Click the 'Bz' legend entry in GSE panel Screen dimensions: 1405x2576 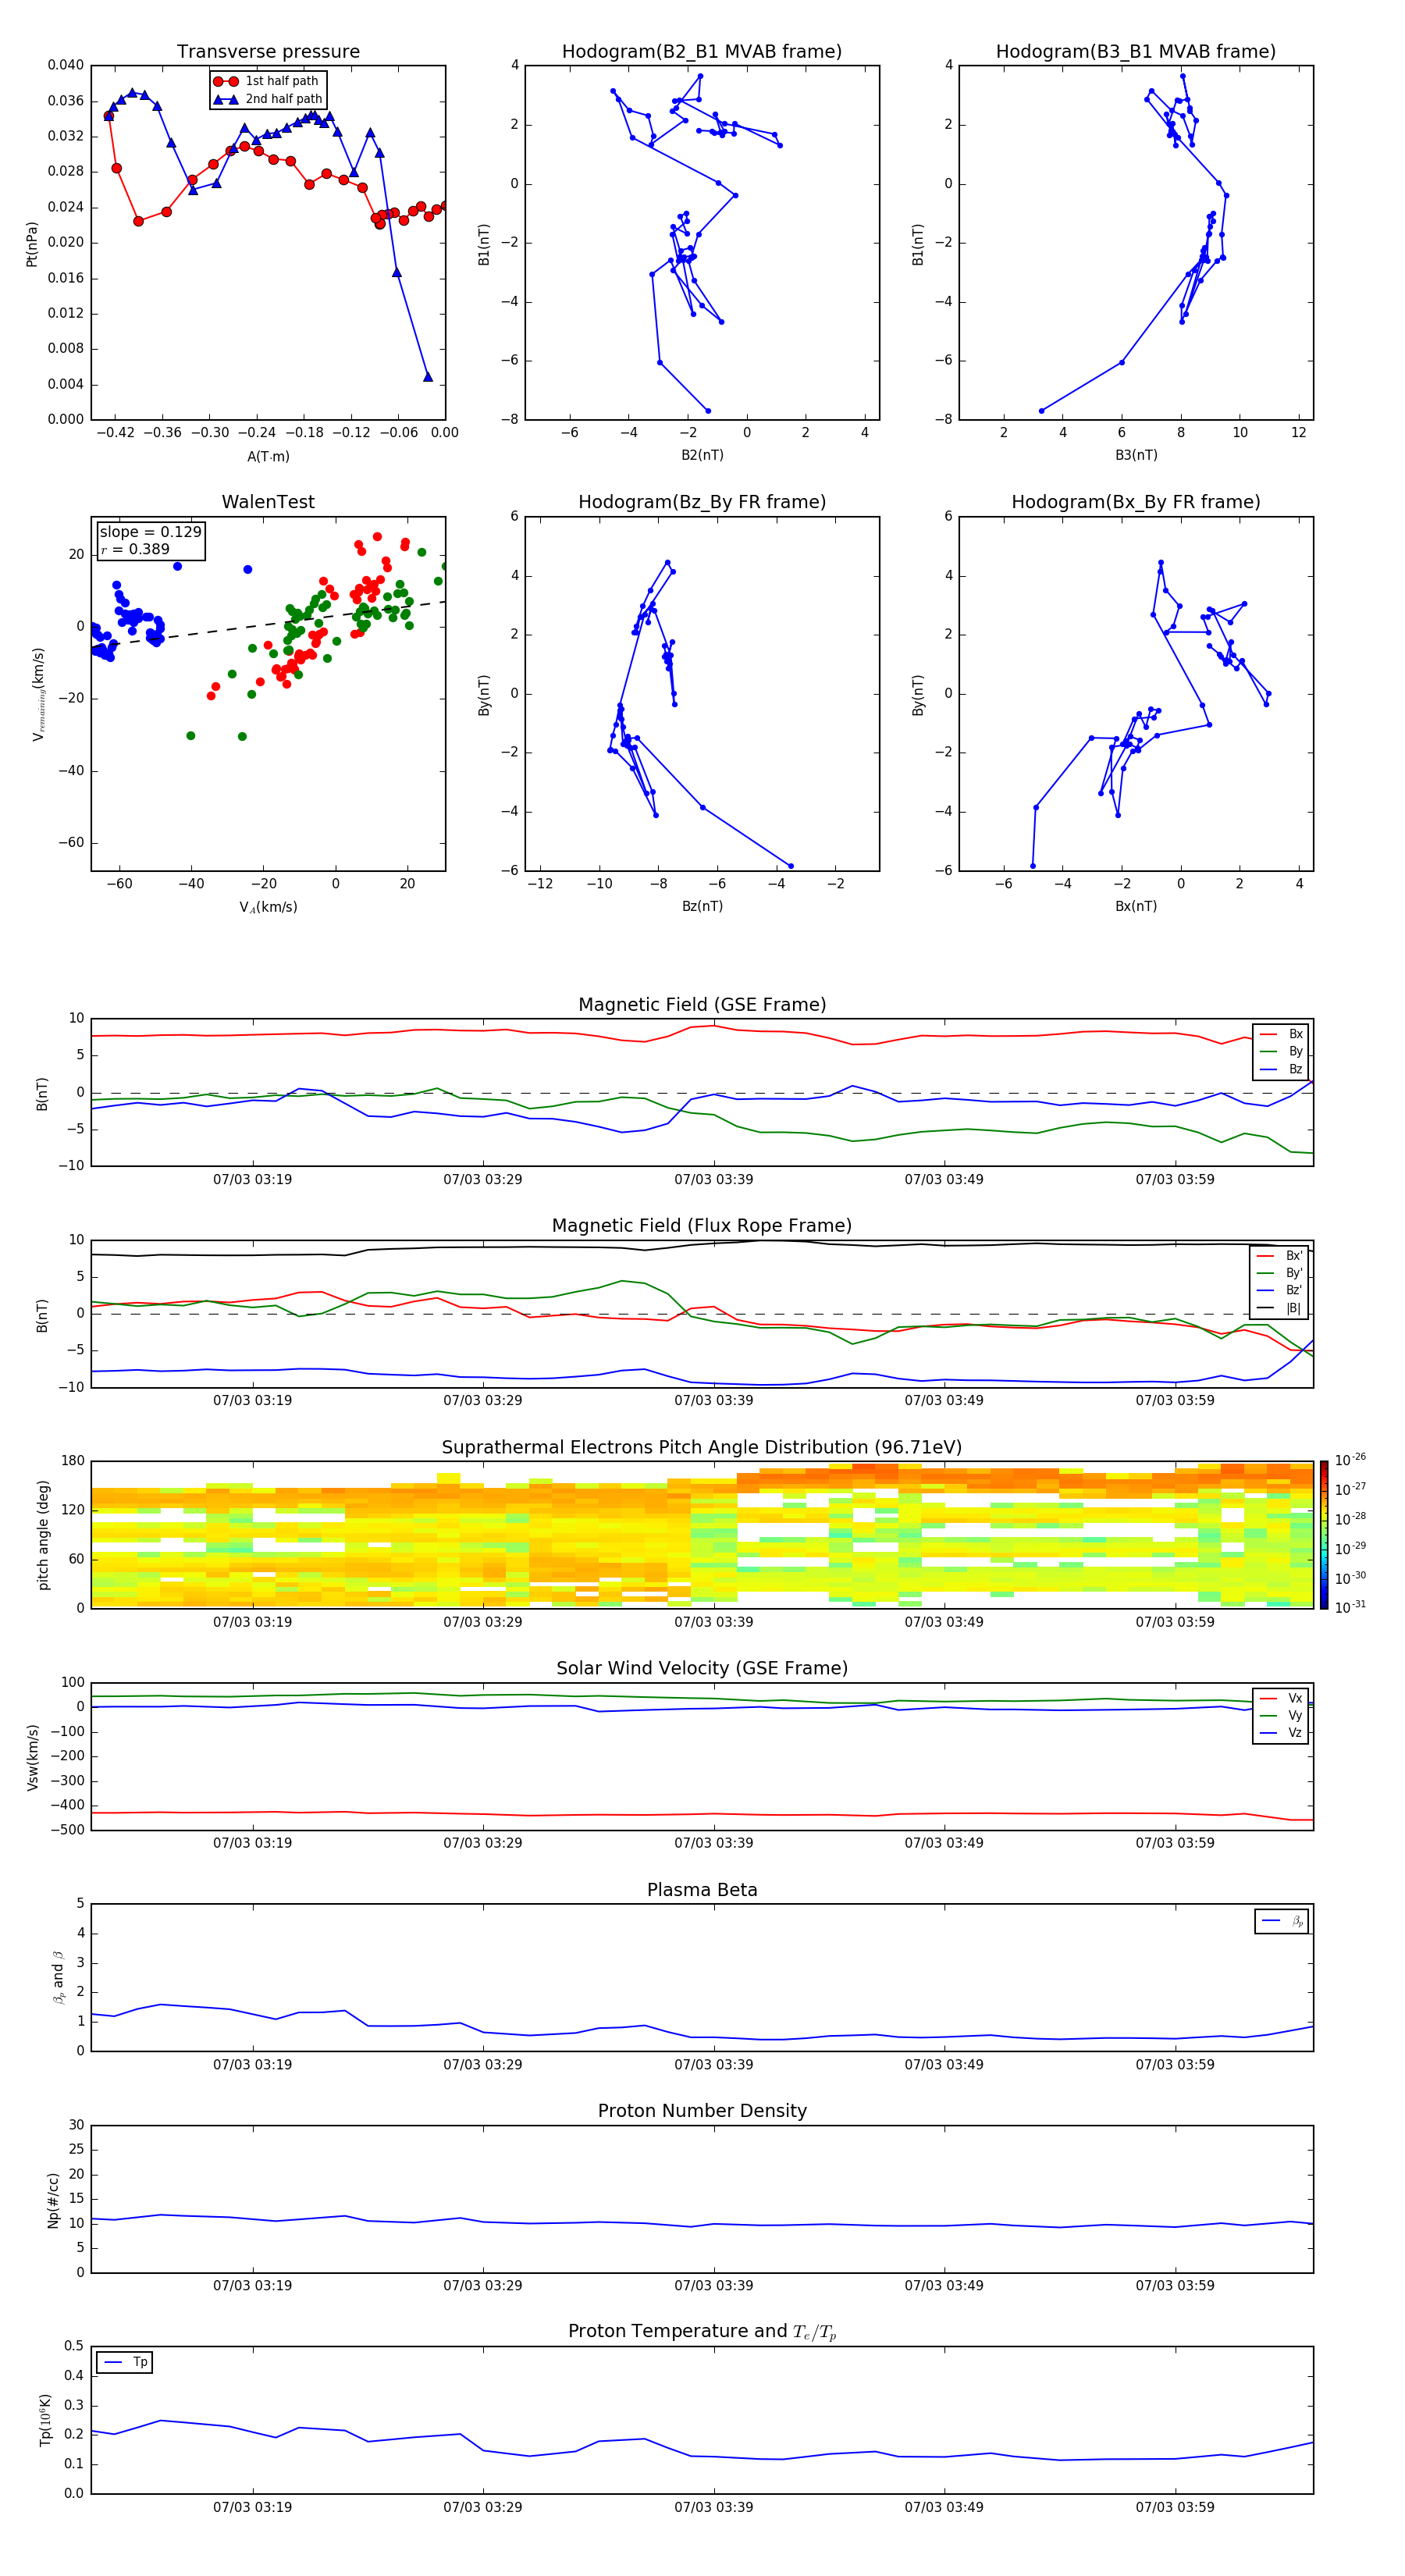coord(1281,1069)
